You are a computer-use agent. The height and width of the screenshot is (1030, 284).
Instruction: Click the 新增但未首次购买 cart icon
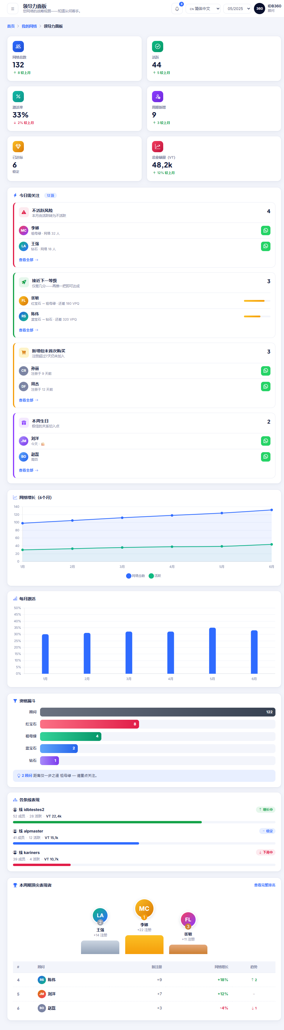(24, 353)
